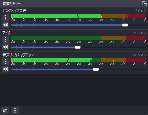Image resolution: width=148 pixels, height=115 pixels.
Task: Open マイク three-dot options menu
Action: [6, 39]
